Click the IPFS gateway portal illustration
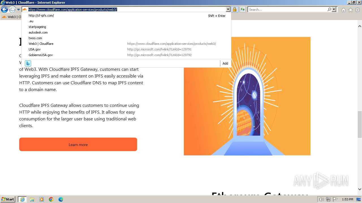 pyautogui.click(x=247, y=96)
